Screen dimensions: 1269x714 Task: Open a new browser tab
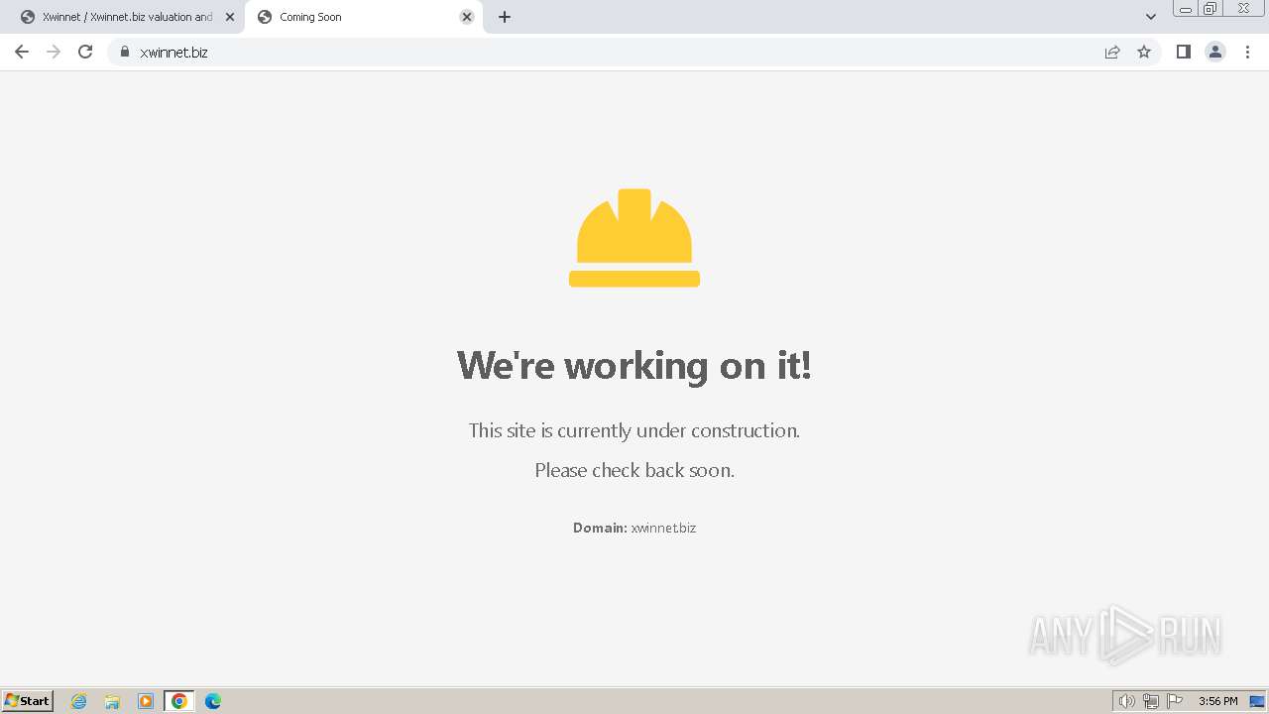505,17
